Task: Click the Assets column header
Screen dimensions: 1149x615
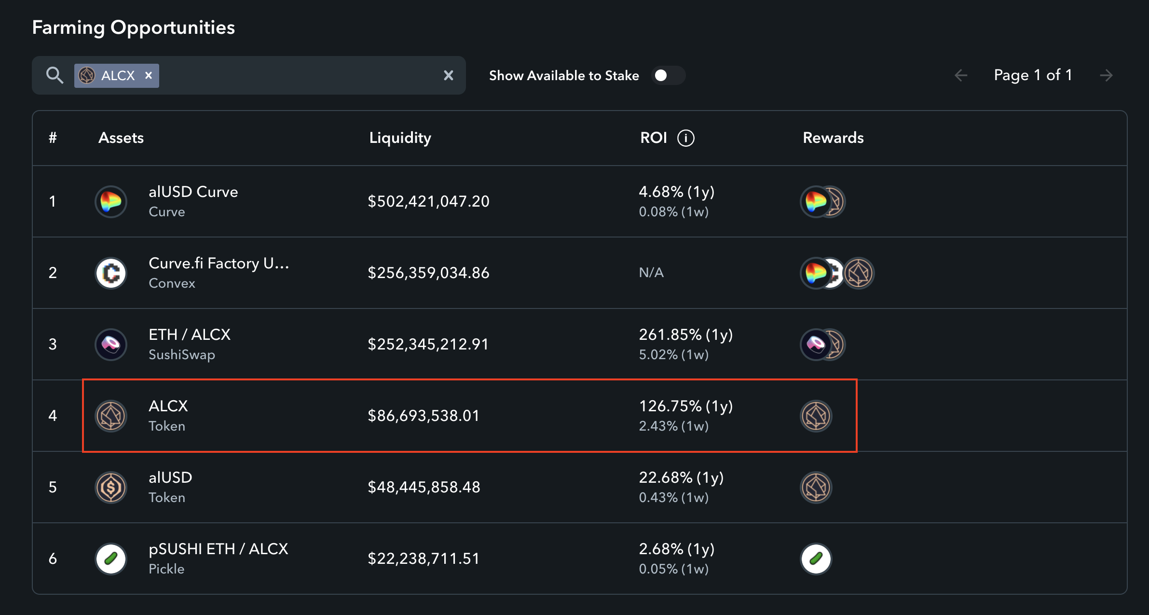Action: pyautogui.click(x=121, y=138)
